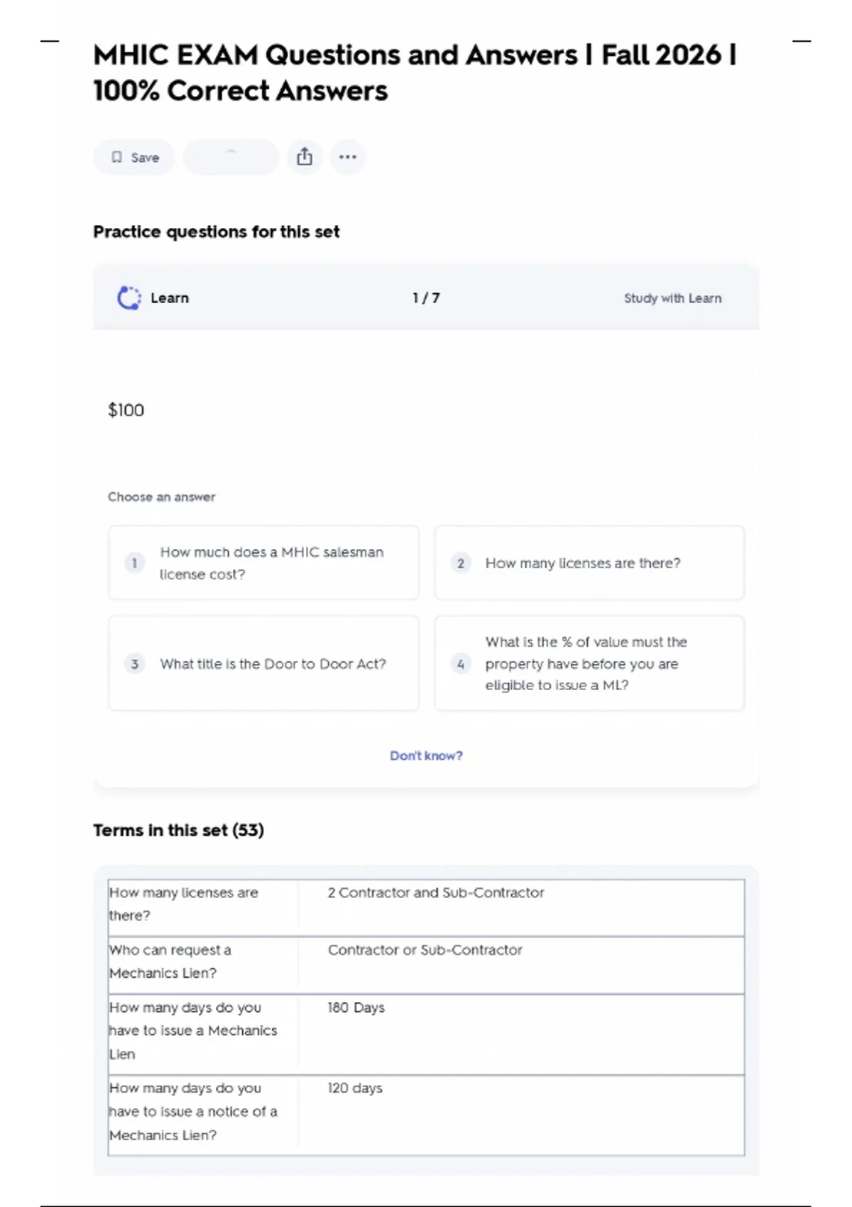
Task: Select the 'Who can request a Mechanics Lien?' term row
Action: 426,965
